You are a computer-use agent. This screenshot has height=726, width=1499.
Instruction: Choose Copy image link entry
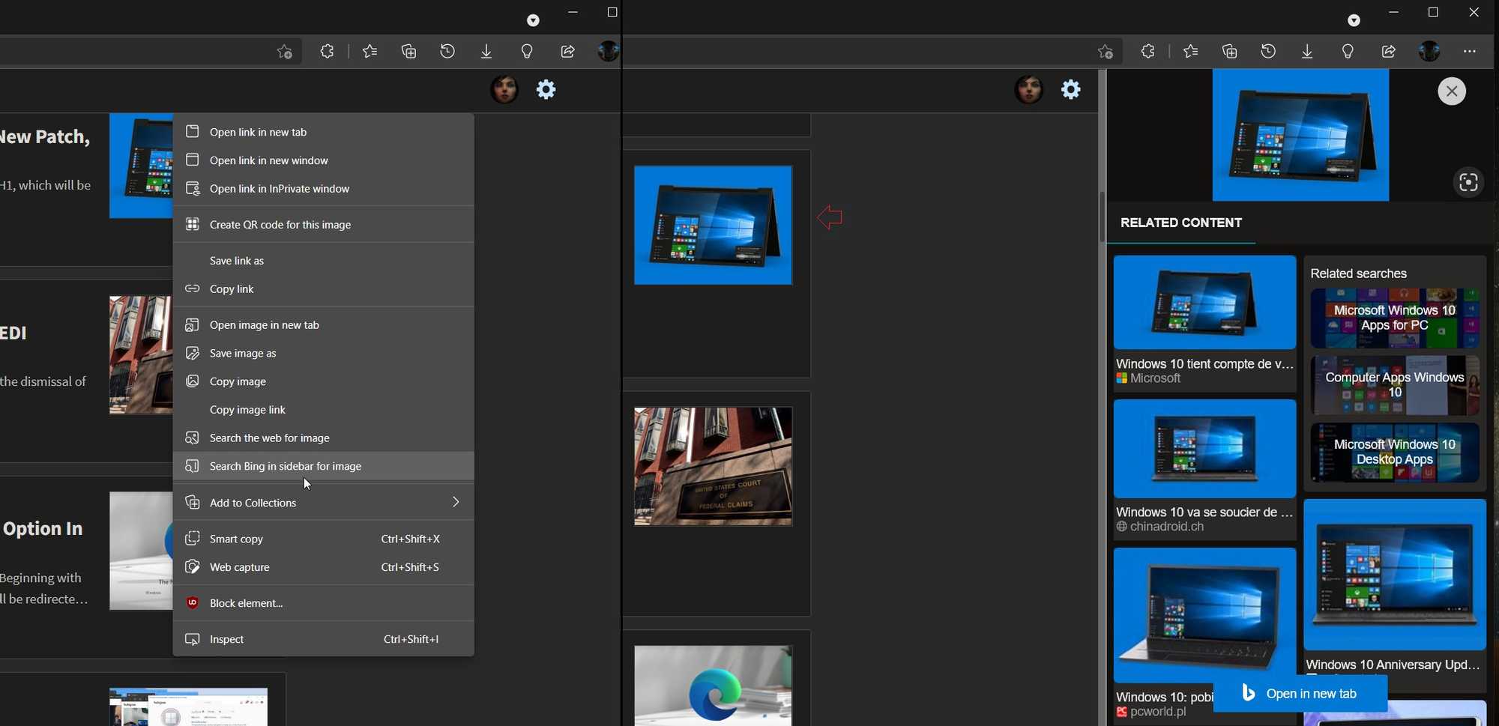point(324,410)
